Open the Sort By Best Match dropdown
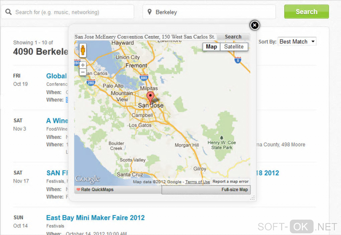 pos(297,41)
